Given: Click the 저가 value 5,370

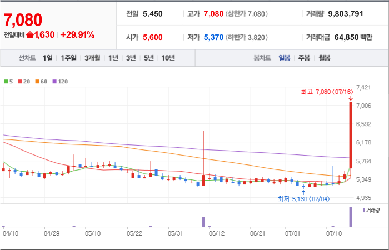Looking at the screenshot, I should coord(213,37).
